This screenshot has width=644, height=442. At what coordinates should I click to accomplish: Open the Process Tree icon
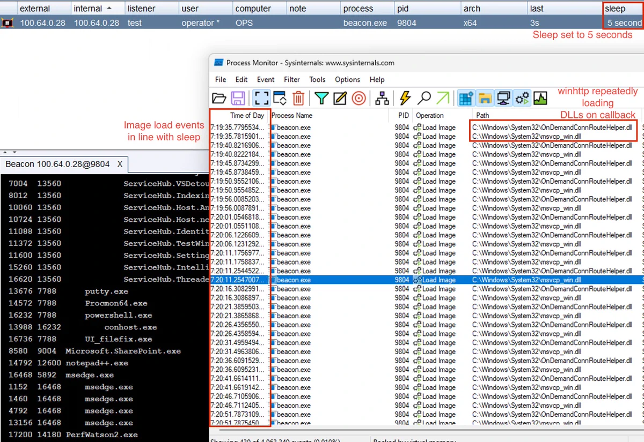pos(382,98)
